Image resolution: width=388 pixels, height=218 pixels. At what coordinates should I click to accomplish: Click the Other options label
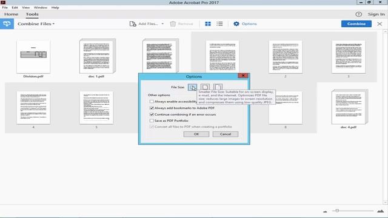(159, 95)
